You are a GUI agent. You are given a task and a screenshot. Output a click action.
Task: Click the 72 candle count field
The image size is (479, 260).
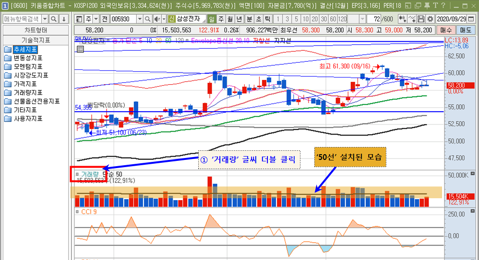tap(375, 19)
